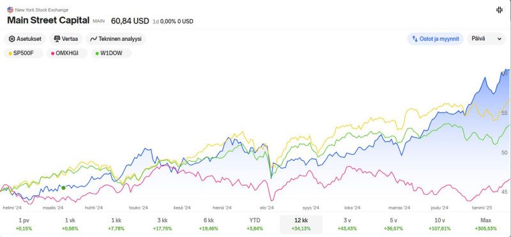Screen dimensions: 511x237
Task: Click the US flag icon
Action: coord(10,10)
